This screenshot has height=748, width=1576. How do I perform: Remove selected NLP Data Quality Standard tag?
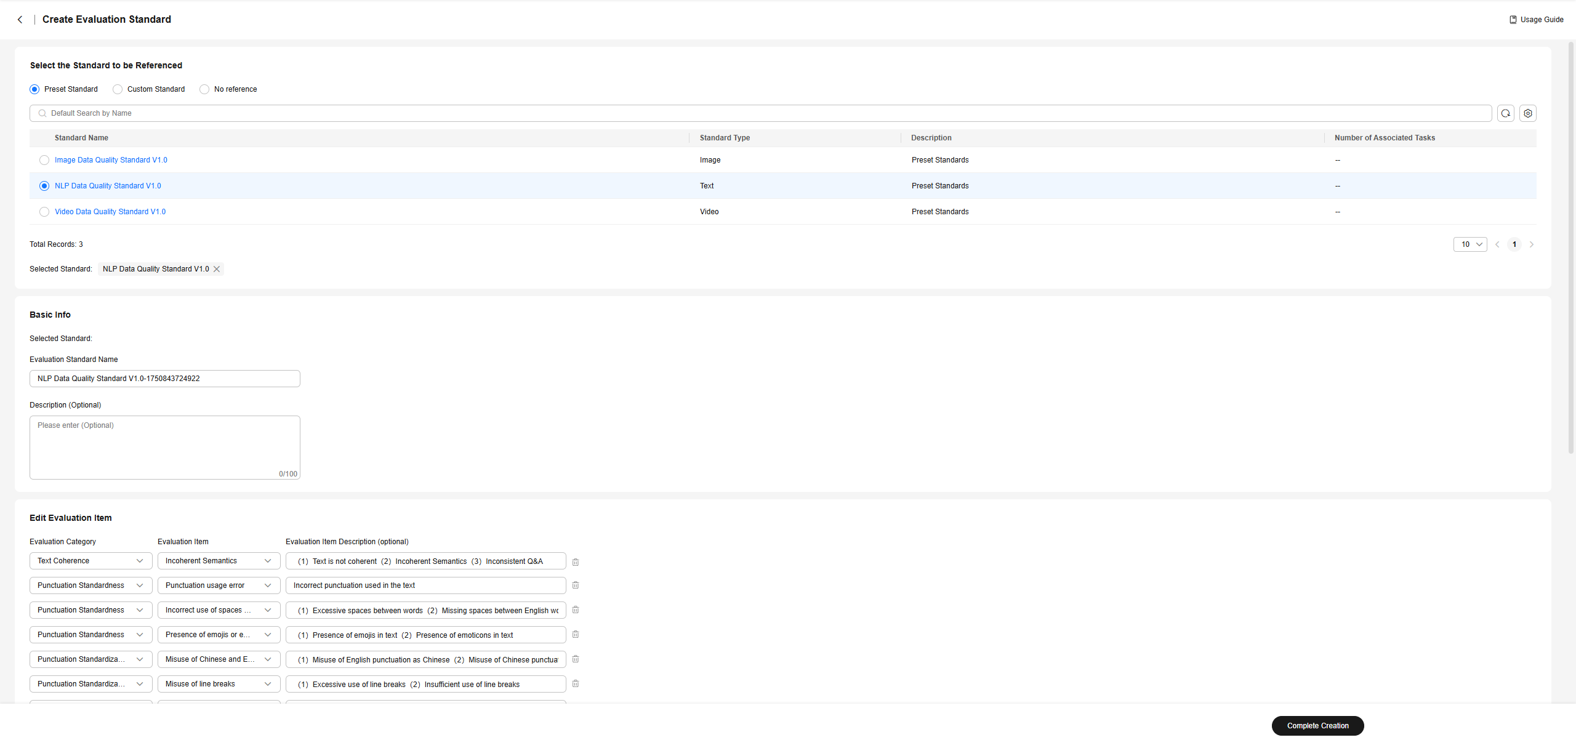tap(217, 269)
